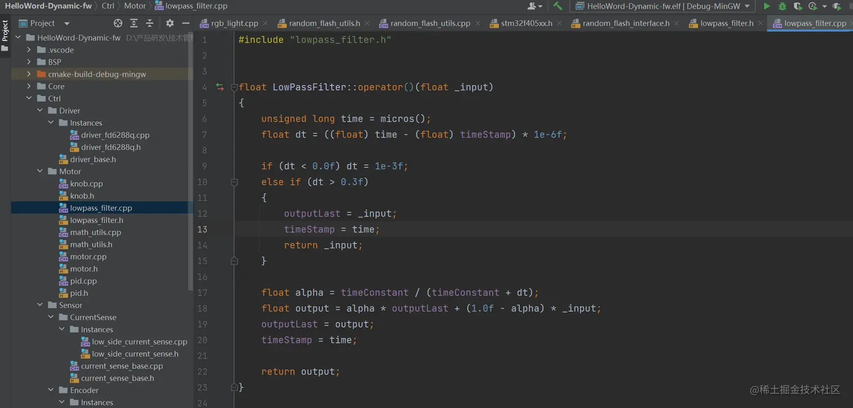The width and height of the screenshot is (853, 408).
Task: Expand the Core folder
Action: pos(29,86)
